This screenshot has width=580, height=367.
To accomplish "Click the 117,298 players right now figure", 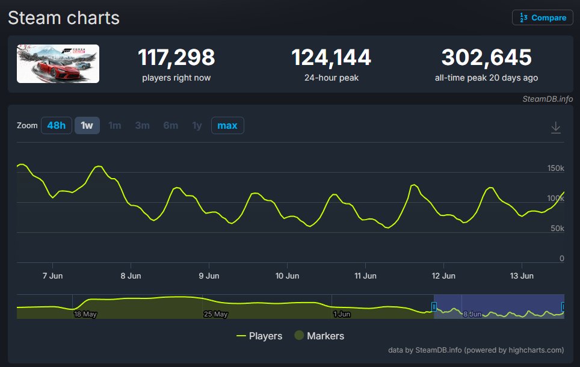I will (x=176, y=57).
